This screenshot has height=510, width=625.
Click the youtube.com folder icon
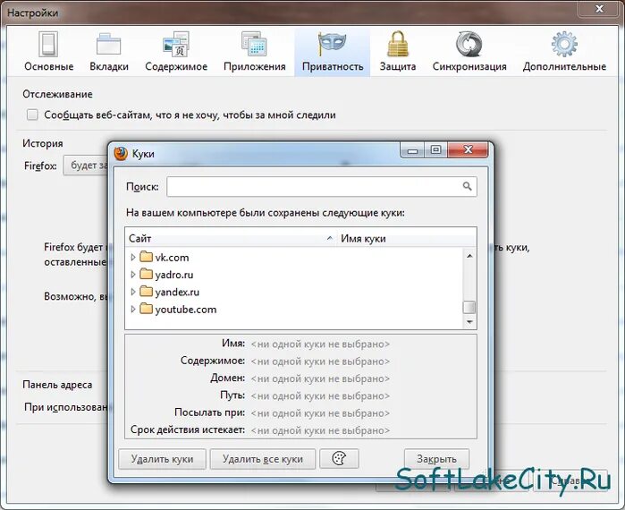tap(147, 309)
